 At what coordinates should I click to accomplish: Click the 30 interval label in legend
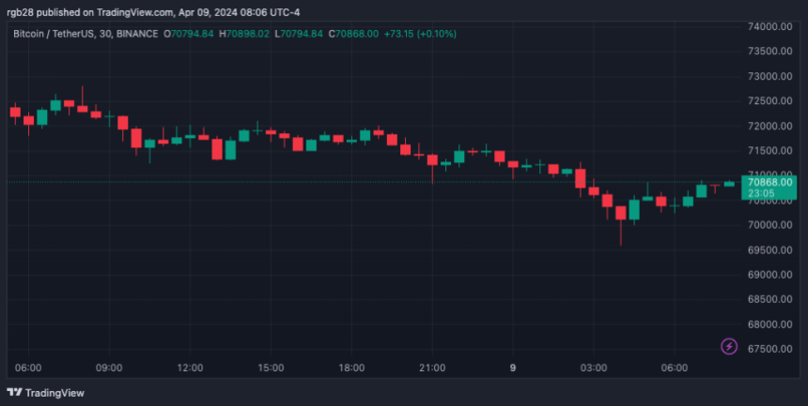(104, 34)
